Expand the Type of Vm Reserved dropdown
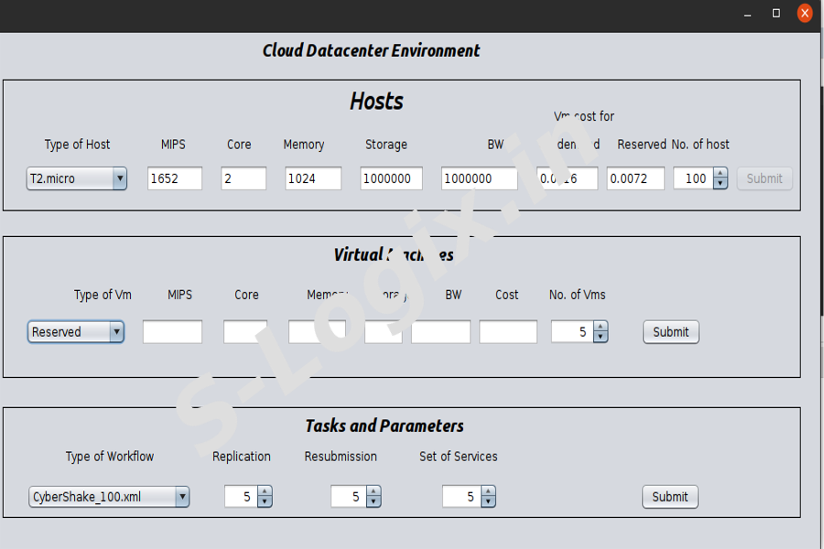The width and height of the screenshot is (824, 549). [x=75, y=332]
